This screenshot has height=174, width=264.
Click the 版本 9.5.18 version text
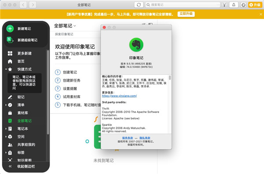click(x=136, y=64)
